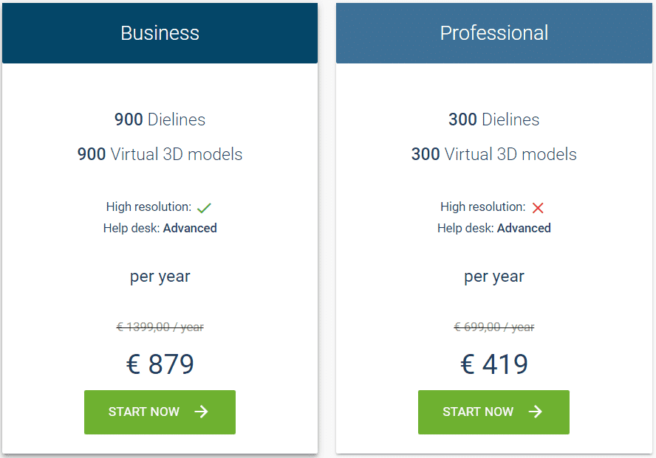
Task: Click the red X for Professional high resolution
Action: [538, 207]
